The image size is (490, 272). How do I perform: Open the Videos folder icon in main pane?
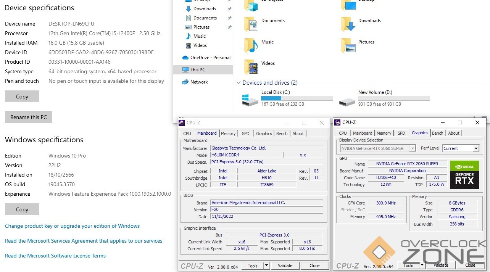click(251, 67)
